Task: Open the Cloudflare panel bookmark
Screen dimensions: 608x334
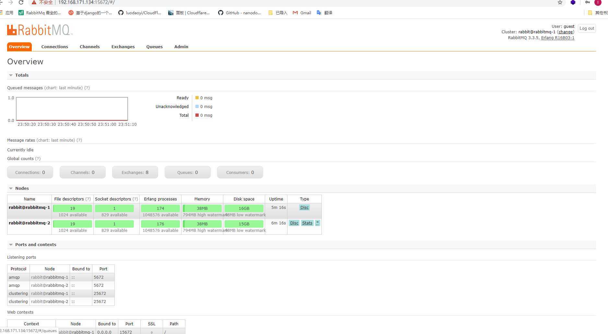Action: [x=189, y=13]
